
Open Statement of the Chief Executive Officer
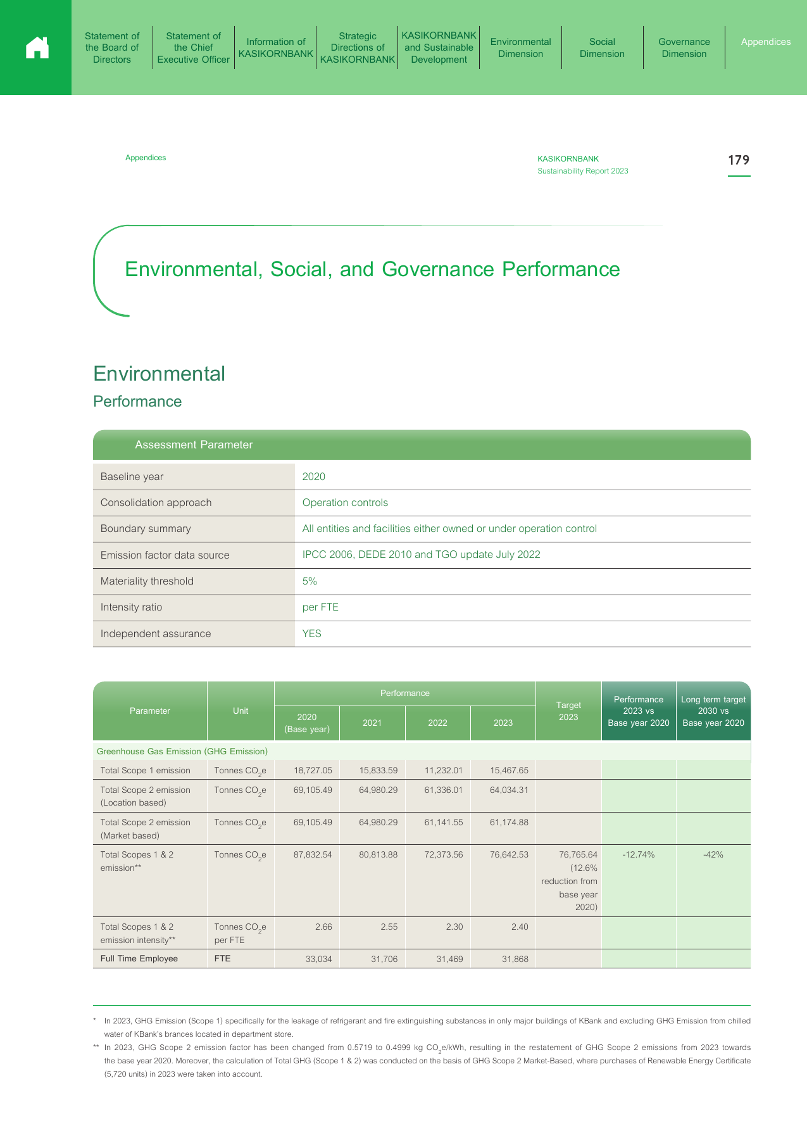tap(193, 47)
